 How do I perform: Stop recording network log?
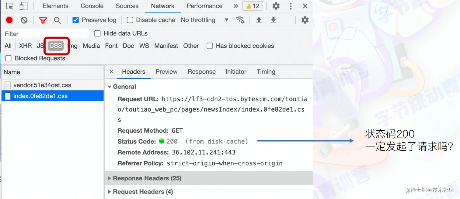pos(9,20)
